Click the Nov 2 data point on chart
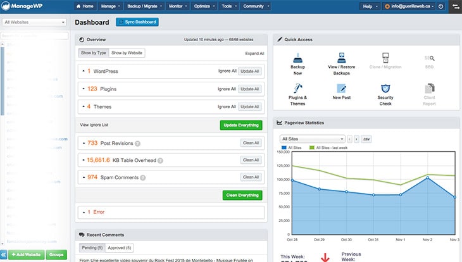This screenshot has height=262, width=462. (428, 178)
